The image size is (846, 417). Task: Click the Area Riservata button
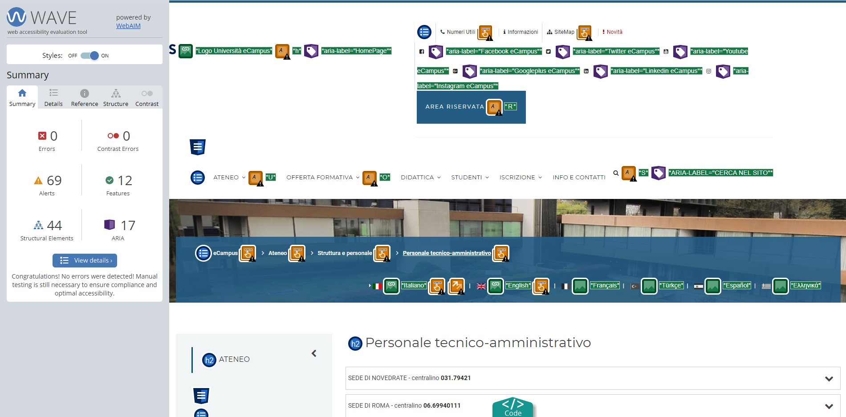[x=455, y=107]
